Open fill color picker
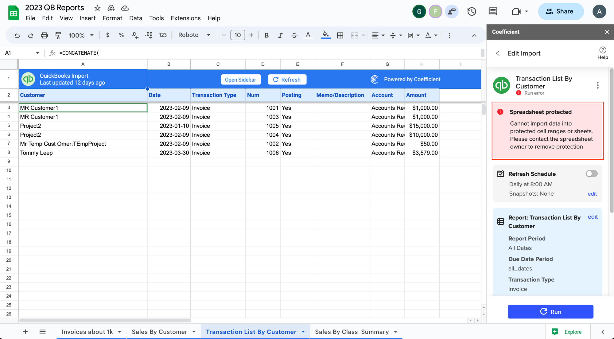The height and width of the screenshot is (339, 614). 326,35
